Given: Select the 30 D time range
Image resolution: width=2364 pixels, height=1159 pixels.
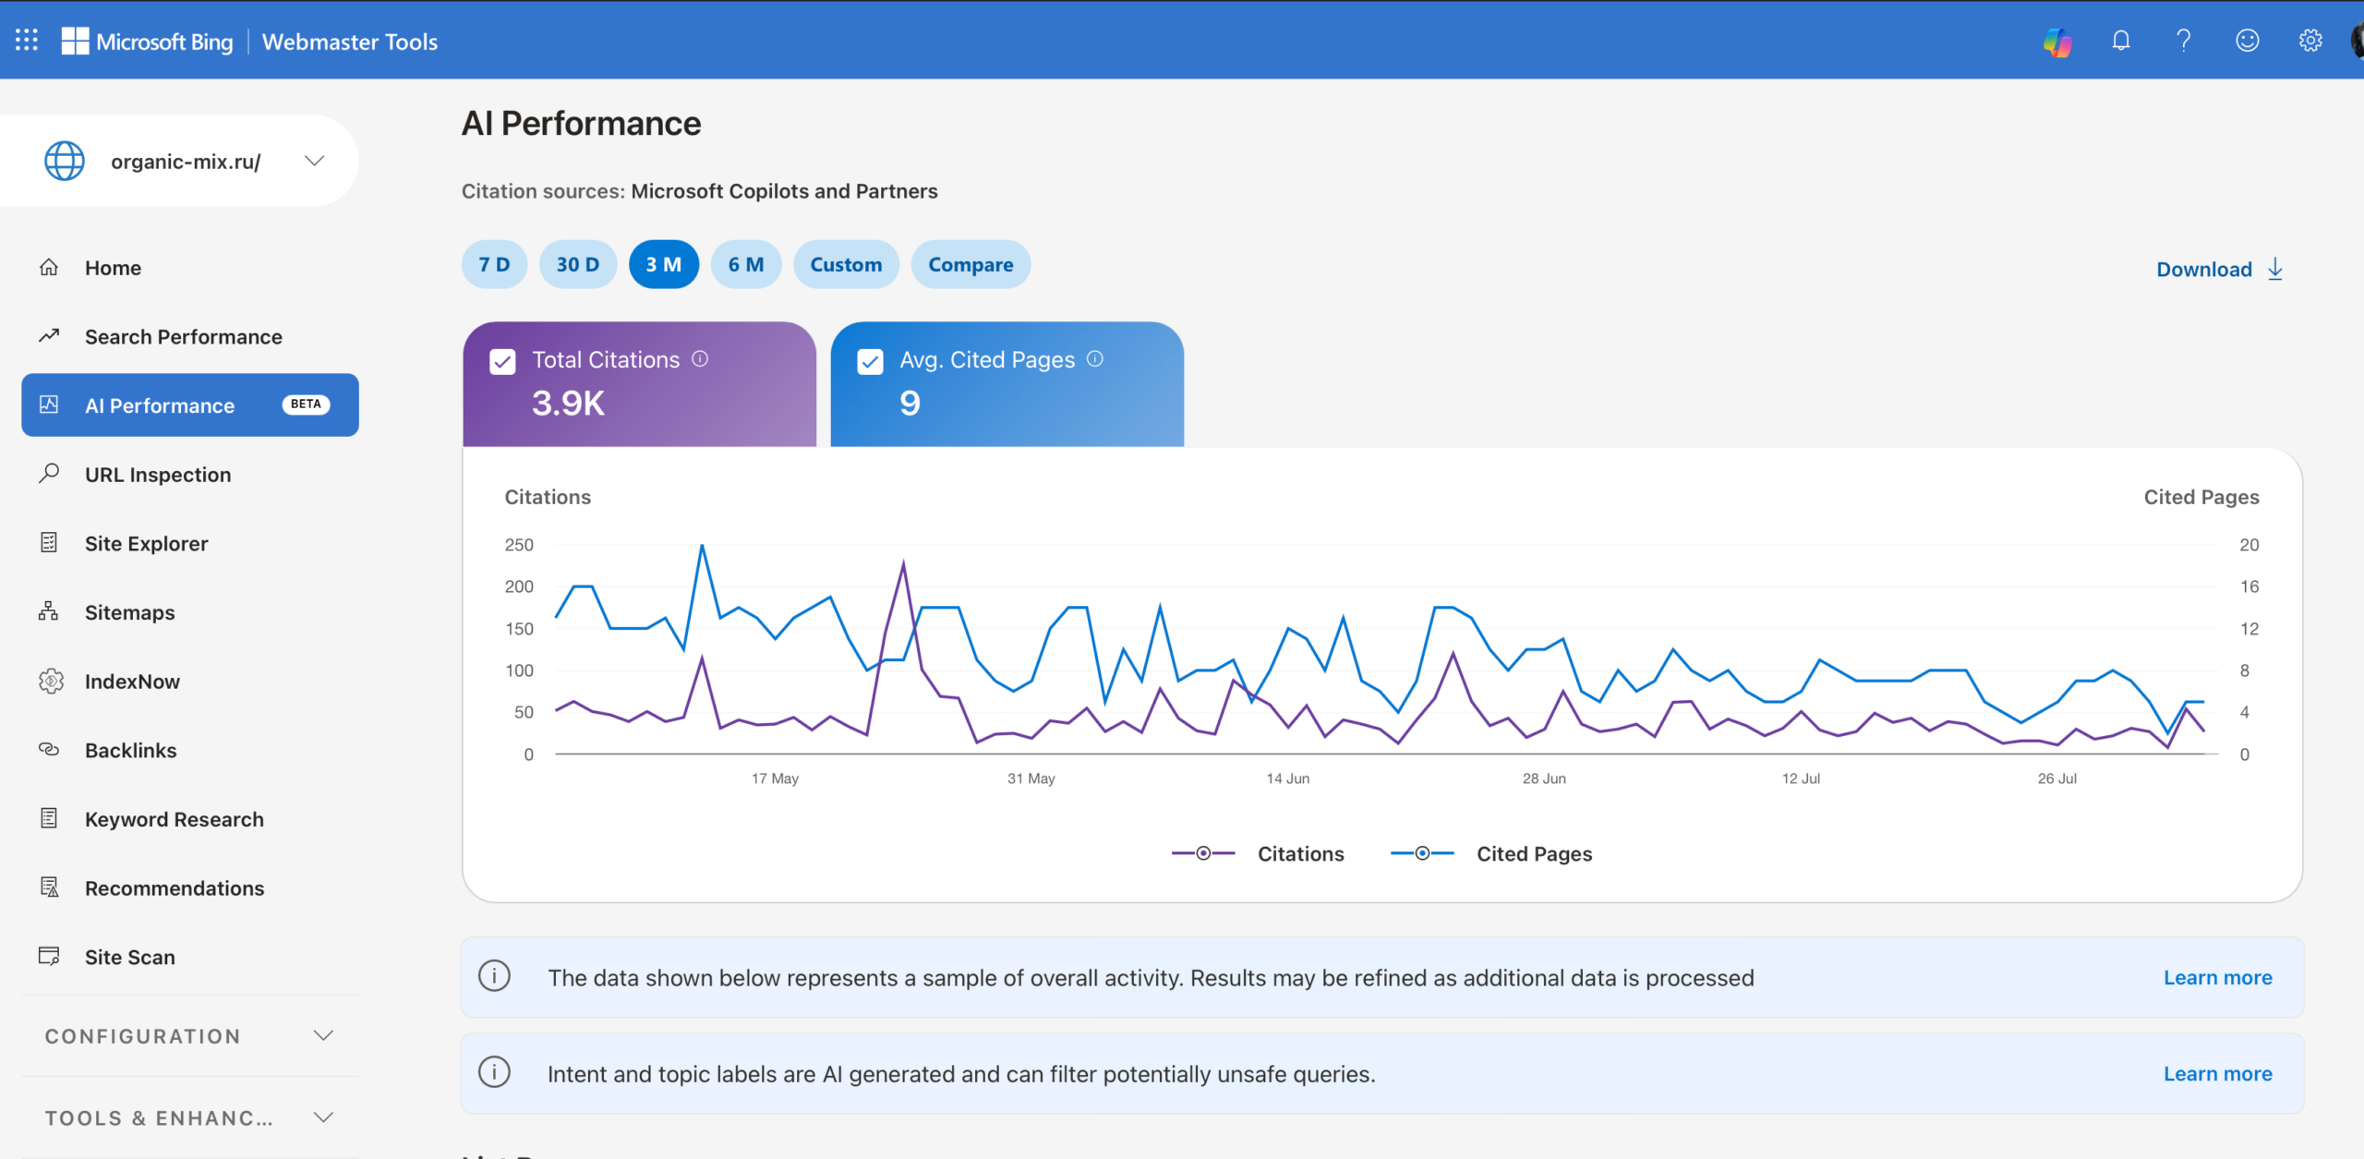Looking at the screenshot, I should 577,264.
